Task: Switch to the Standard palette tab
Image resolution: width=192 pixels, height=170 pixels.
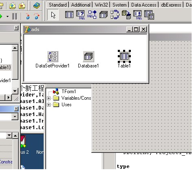Action: [58, 5]
